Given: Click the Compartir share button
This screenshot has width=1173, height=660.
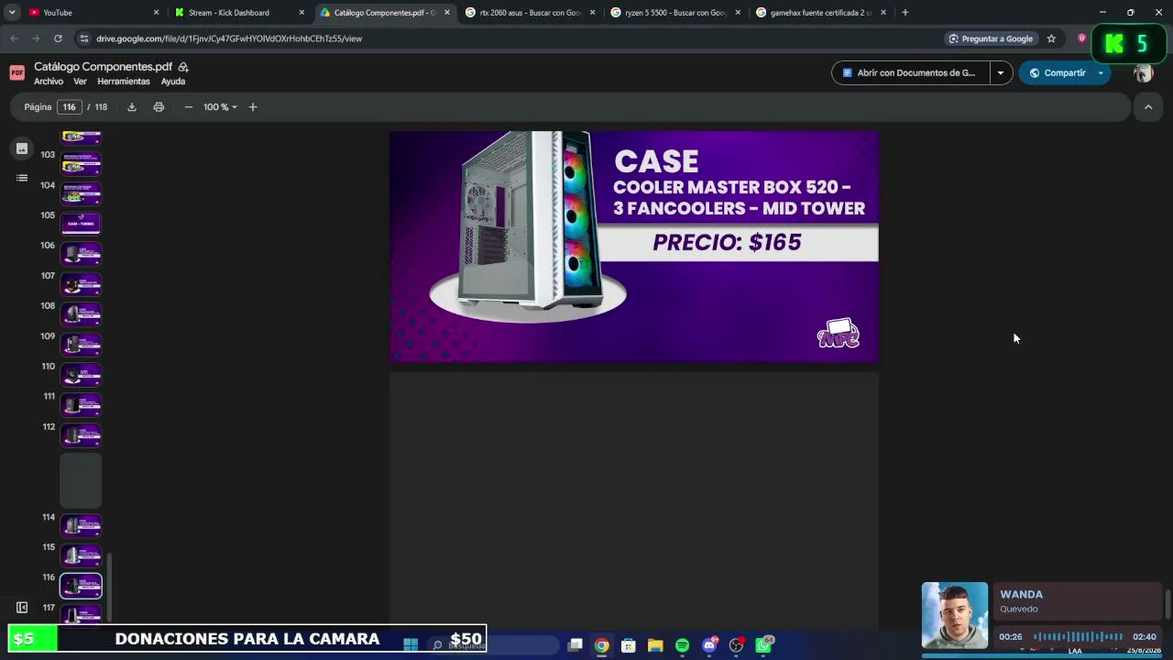Looking at the screenshot, I should [1056, 73].
